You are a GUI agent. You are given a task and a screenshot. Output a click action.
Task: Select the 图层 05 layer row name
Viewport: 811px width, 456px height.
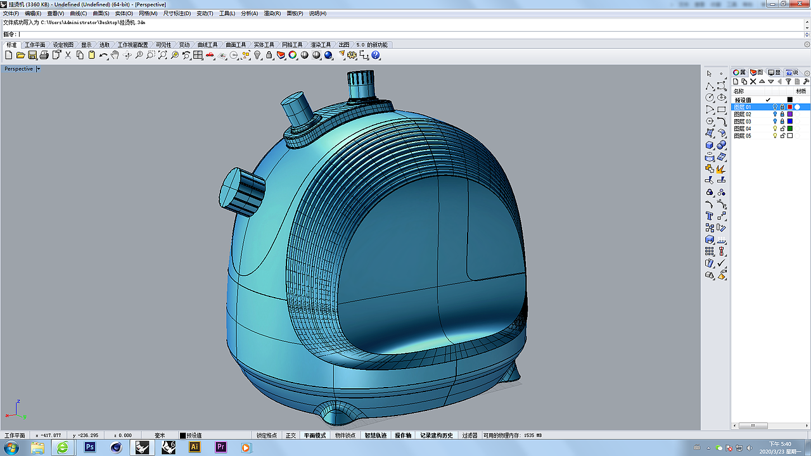point(743,136)
